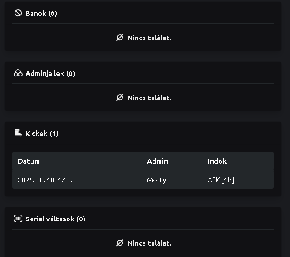Select the Kickek (1) section header
This screenshot has width=290, height=257.
click(x=42, y=134)
